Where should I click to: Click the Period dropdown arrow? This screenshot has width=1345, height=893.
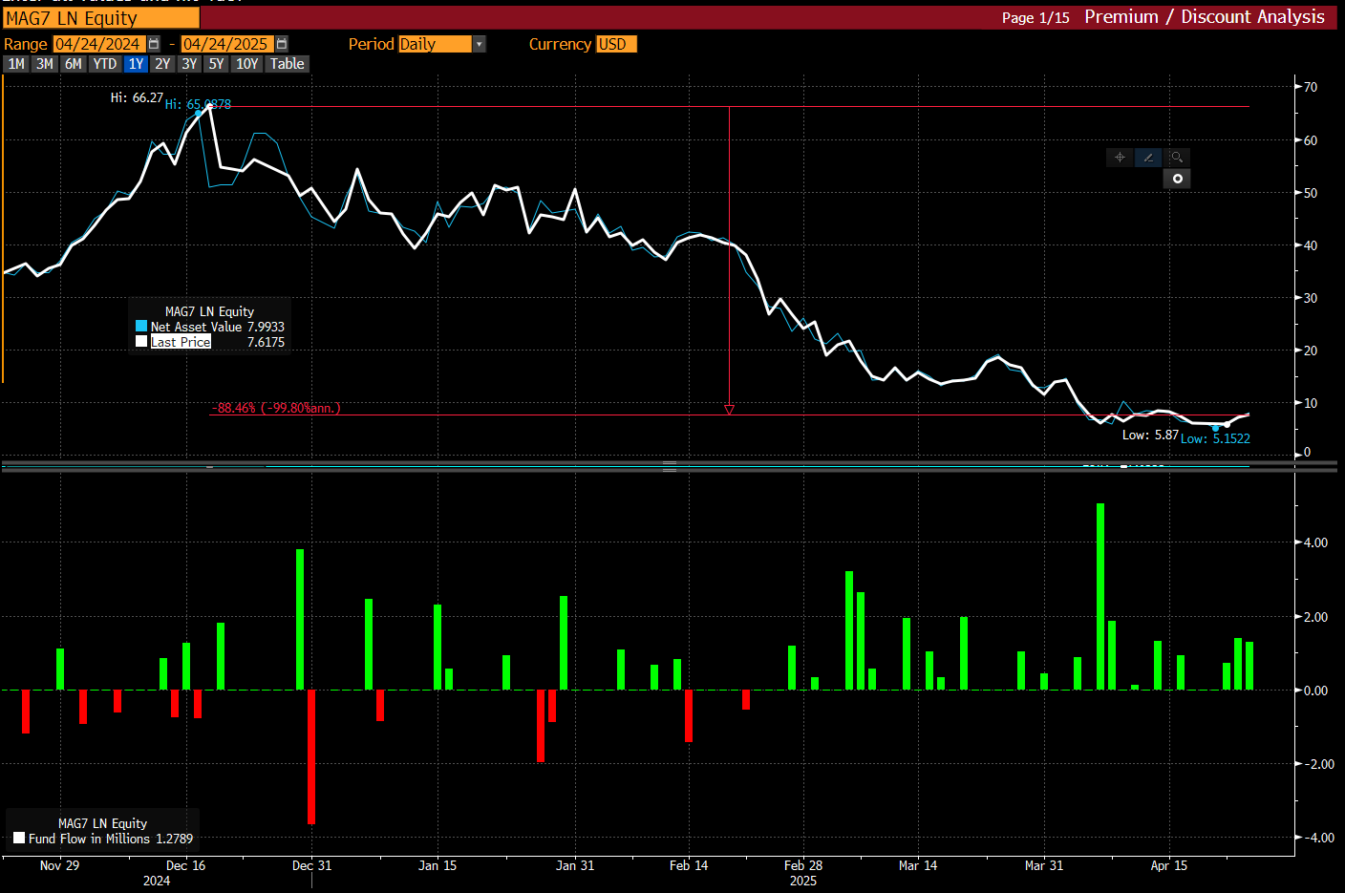[x=480, y=44]
